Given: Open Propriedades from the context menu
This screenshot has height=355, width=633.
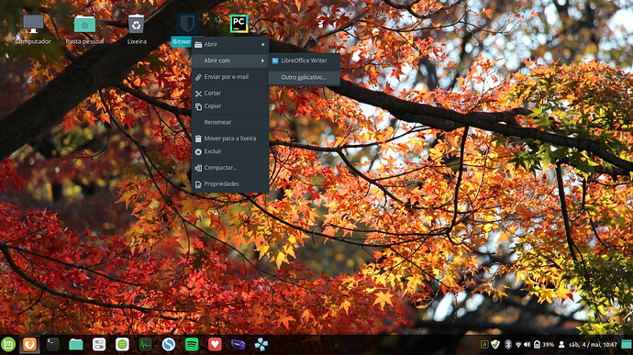Looking at the screenshot, I should click(230, 183).
